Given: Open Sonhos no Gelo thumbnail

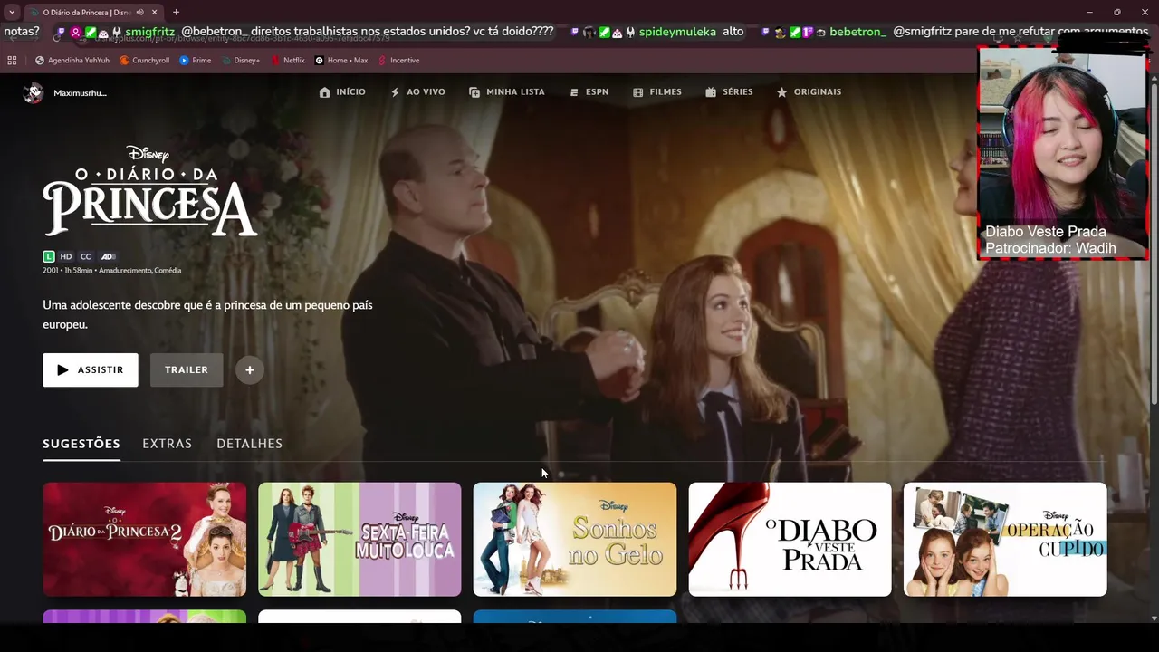Looking at the screenshot, I should pyautogui.click(x=575, y=539).
